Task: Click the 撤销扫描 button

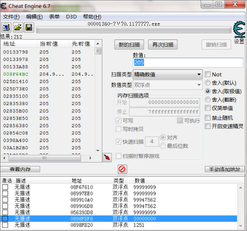Action: click(216, 45)
